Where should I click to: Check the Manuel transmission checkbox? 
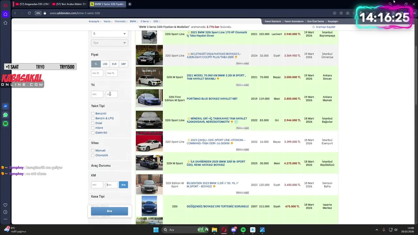pos(93,150)
